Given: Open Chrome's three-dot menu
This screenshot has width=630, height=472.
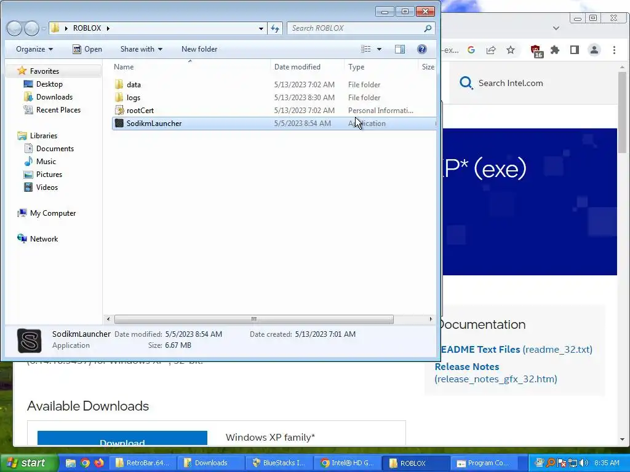Looking at the screenshot, I should point(614,50).
